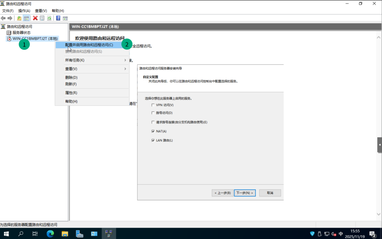Tick the 拨号访问(D) checkbox

pyautogui.click(x=153, y=113)
